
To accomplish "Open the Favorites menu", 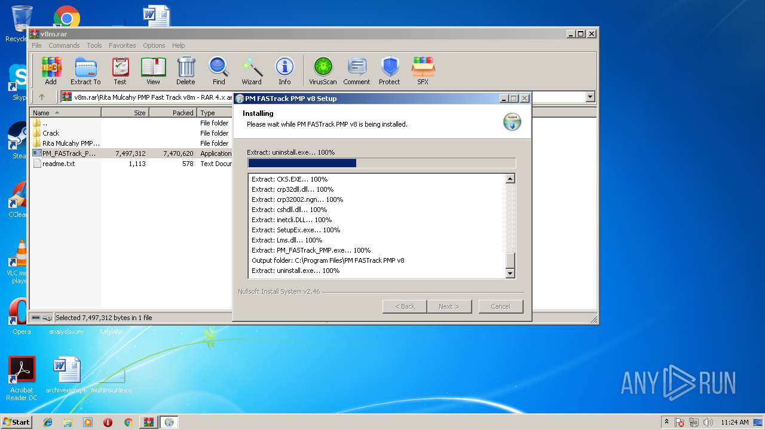I will [x=123, y=45].
